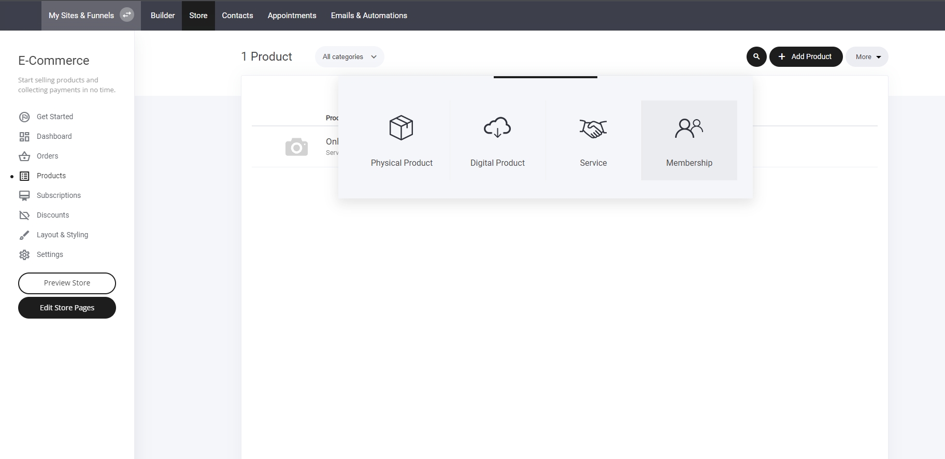Open the My Sites & Funnels switcher
945x459 pixels.
[81, 16]
